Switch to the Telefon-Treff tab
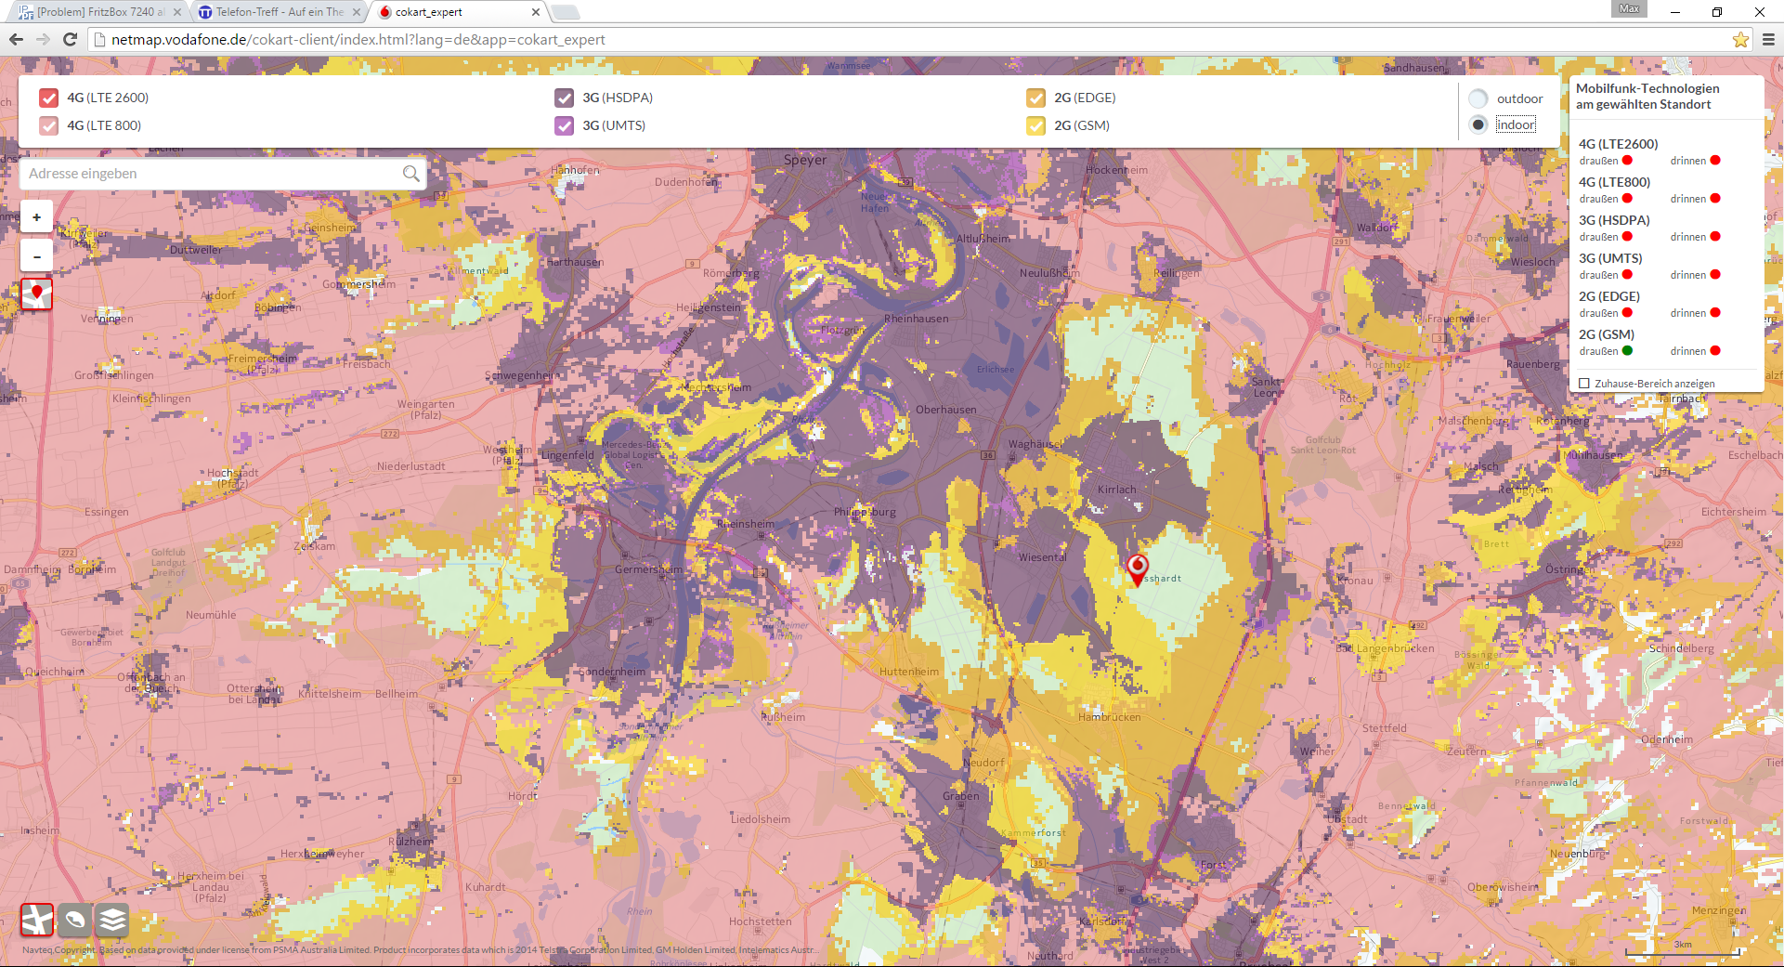The height and width of the screenshot is (967, 1784). (279, 12)
